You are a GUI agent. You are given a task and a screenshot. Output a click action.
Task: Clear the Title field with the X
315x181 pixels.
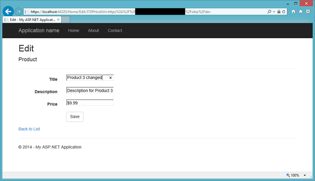[x=110, y=78]
